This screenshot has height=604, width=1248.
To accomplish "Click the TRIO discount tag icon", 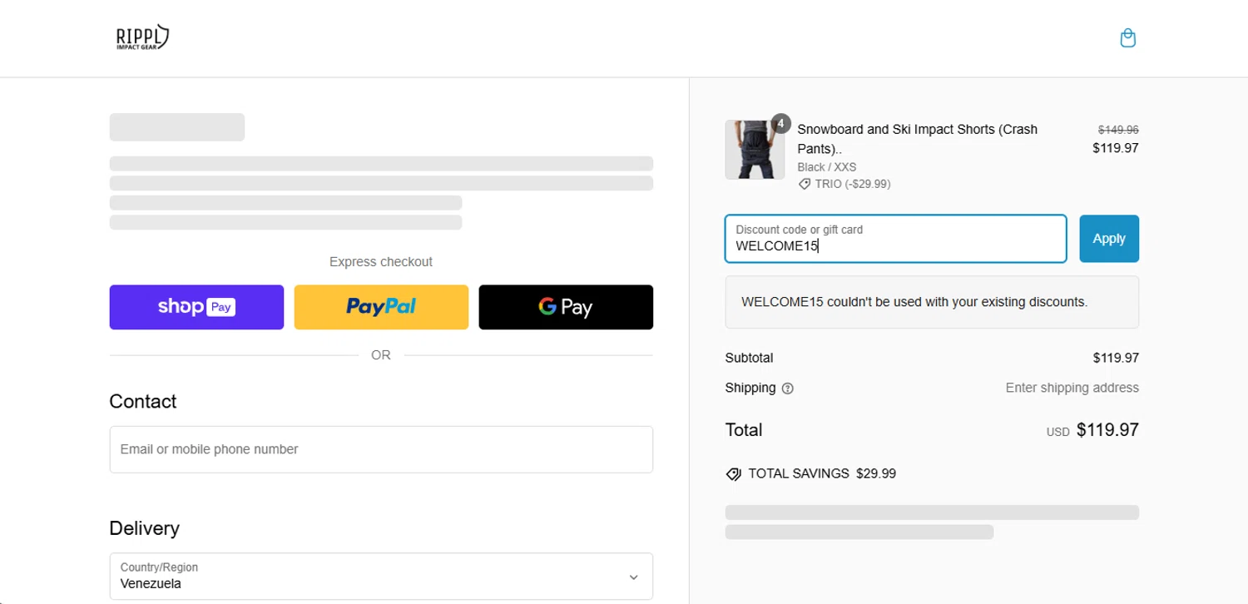I will click(805, 185).
